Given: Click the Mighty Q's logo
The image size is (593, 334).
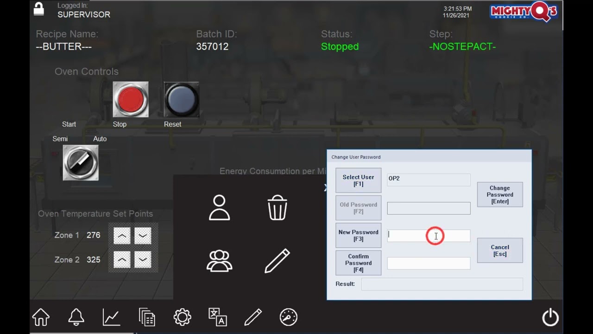Looking at the screenshot, I should 524,12.
